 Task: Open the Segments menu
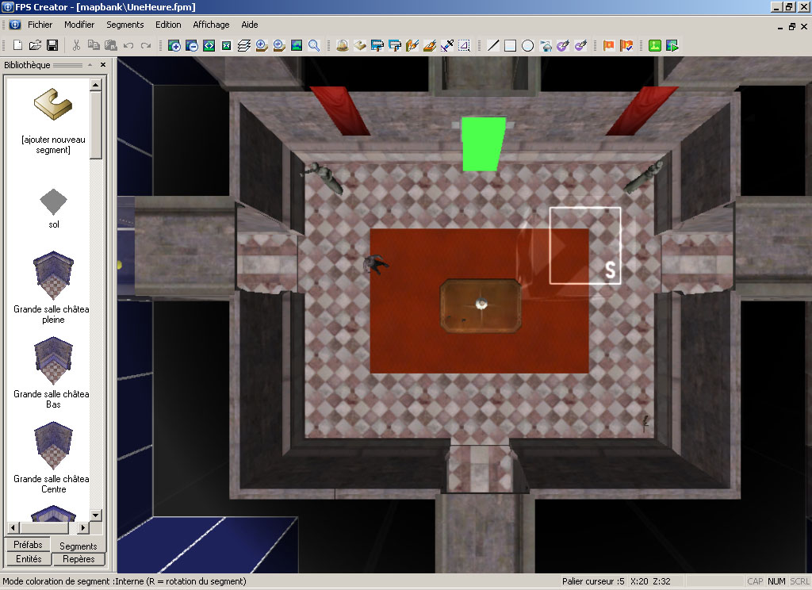pyautogui.click(x=124, y=25)
